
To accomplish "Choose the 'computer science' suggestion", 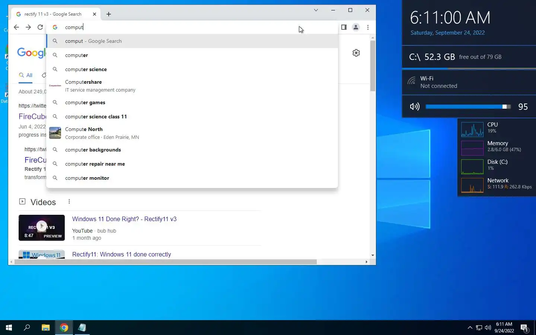I will coord(192,69).
